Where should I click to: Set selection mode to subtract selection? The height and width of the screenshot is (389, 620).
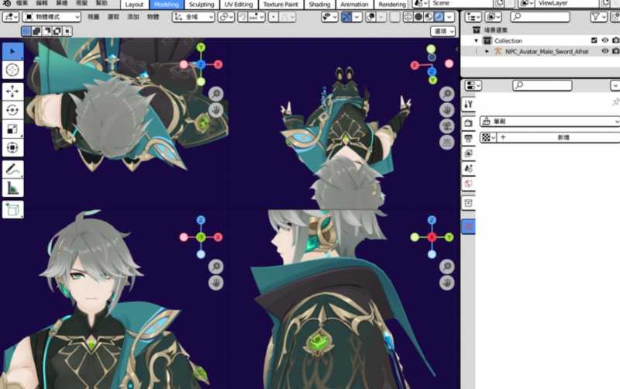click(46, 31)
